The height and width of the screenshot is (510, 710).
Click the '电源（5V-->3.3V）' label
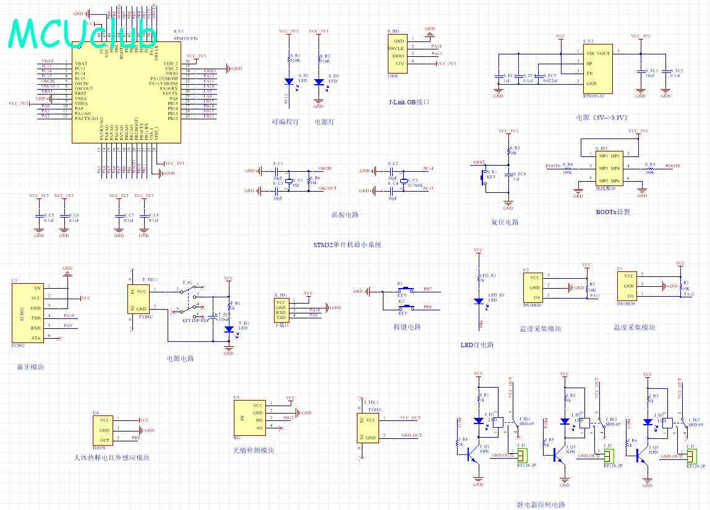click(x=602, y=117)
